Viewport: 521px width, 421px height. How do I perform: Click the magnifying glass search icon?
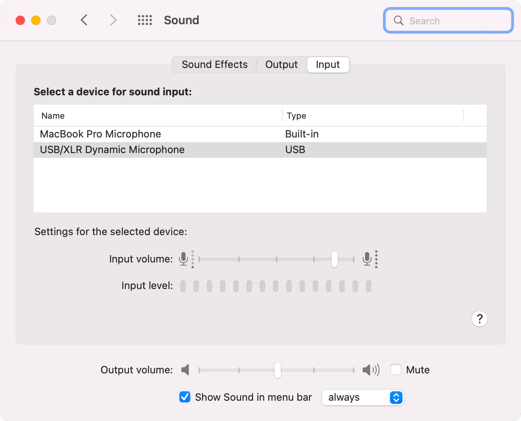pos(398,21)
